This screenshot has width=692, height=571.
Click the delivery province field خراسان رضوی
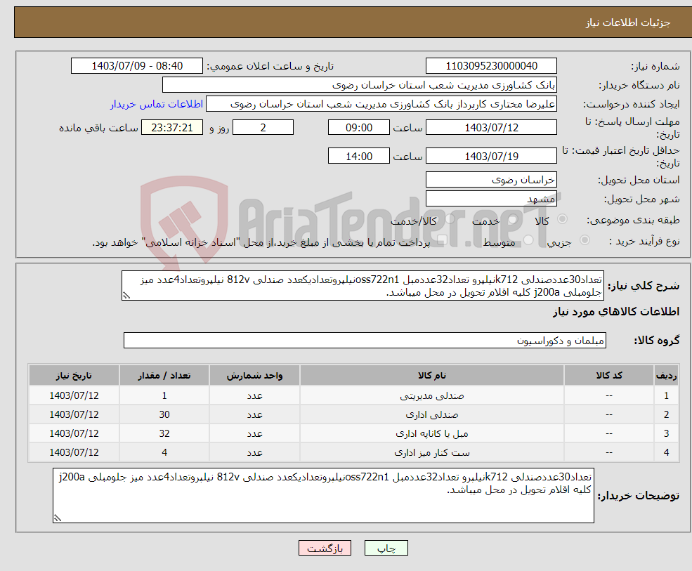[491, 180]
